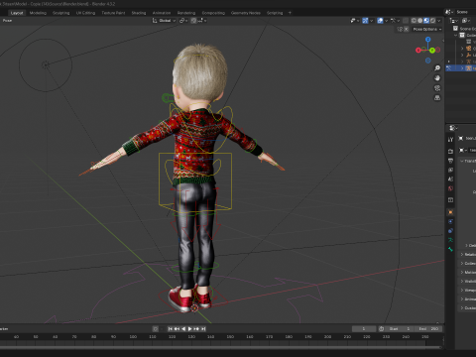Switch to the Compositing workspace tab
476x357 pixels.
pos(213,13)
